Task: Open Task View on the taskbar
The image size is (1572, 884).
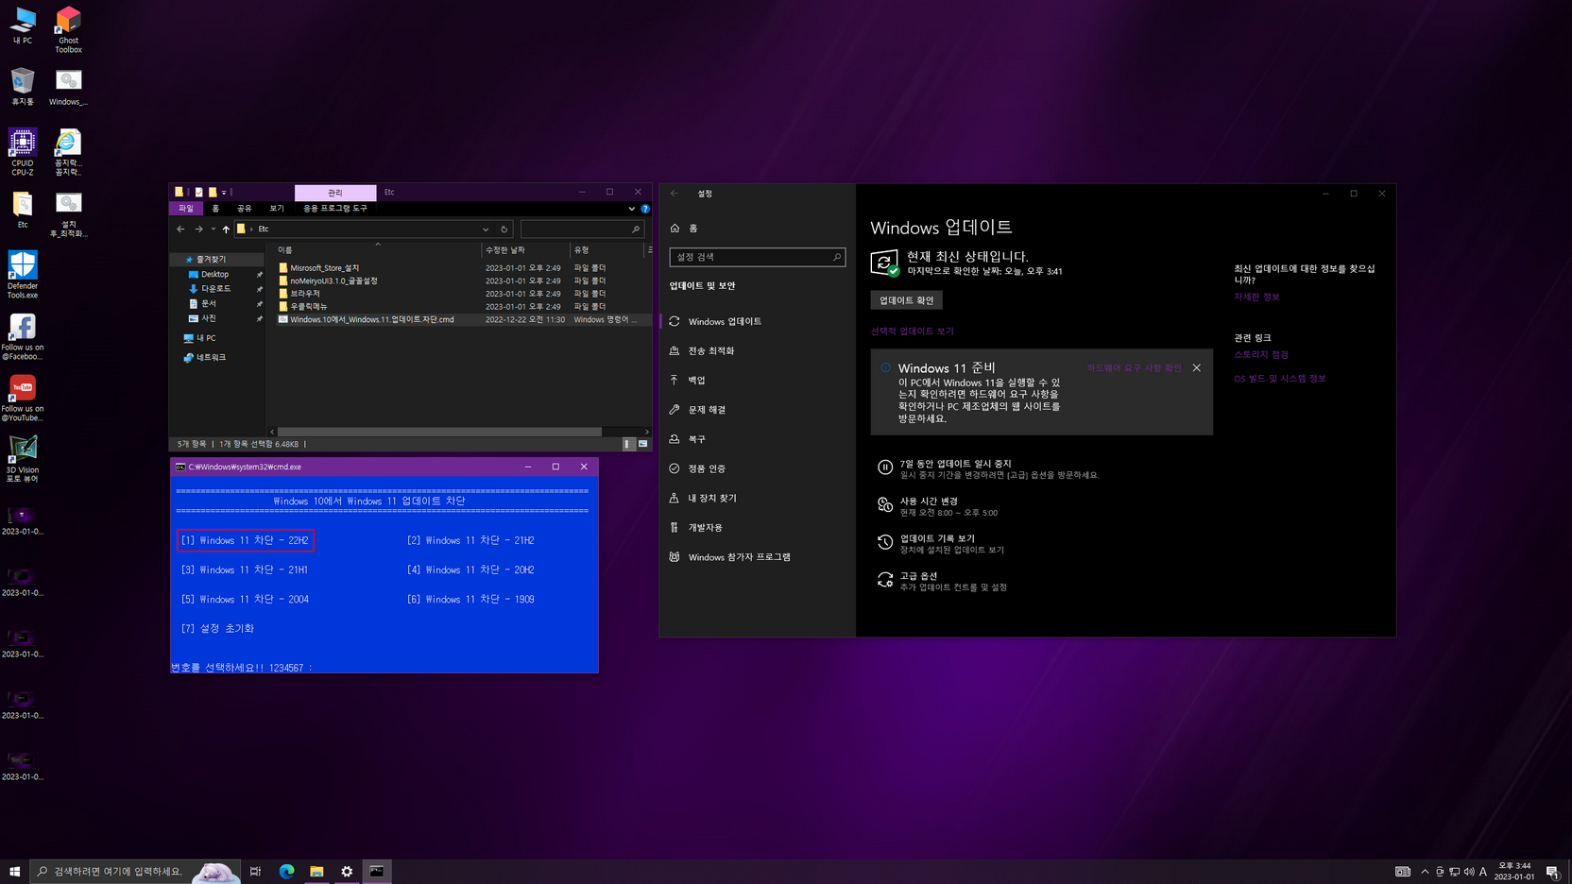Action: point(256,871)
